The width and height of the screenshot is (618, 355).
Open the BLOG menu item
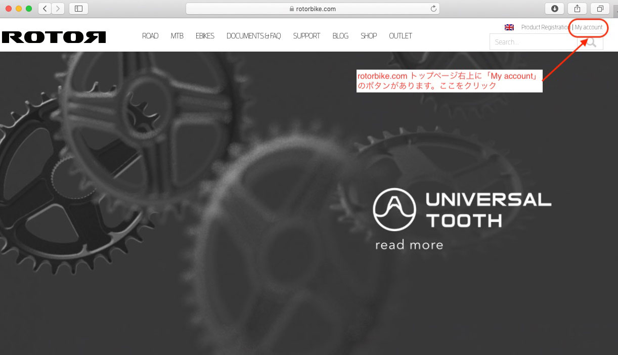[x=340, y=36]
